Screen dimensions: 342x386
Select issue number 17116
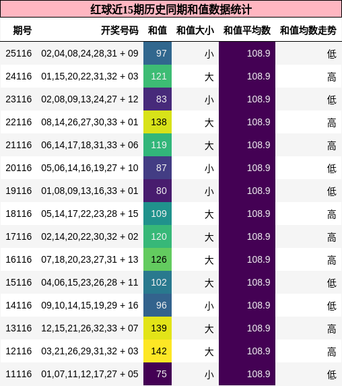tap(19, 236)
